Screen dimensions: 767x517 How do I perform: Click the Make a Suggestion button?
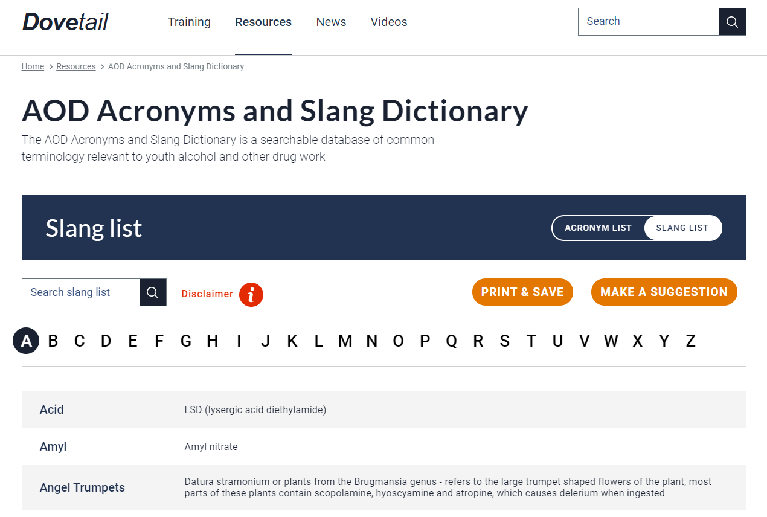click(x=664, y=292)
